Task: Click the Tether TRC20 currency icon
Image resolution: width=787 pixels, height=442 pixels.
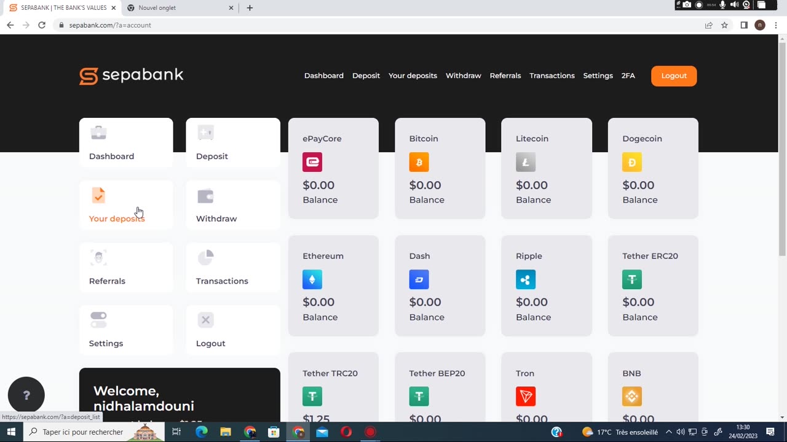Action: click(x=312, y=397)
